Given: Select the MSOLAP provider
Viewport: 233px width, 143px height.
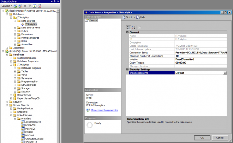Looking at the screenshot, I should (x=30, y=136).
